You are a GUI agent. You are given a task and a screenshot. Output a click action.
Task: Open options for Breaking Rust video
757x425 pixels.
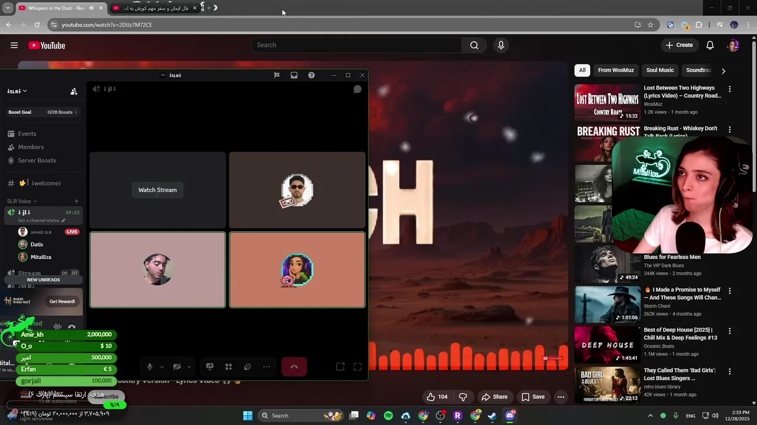[730, 129]
